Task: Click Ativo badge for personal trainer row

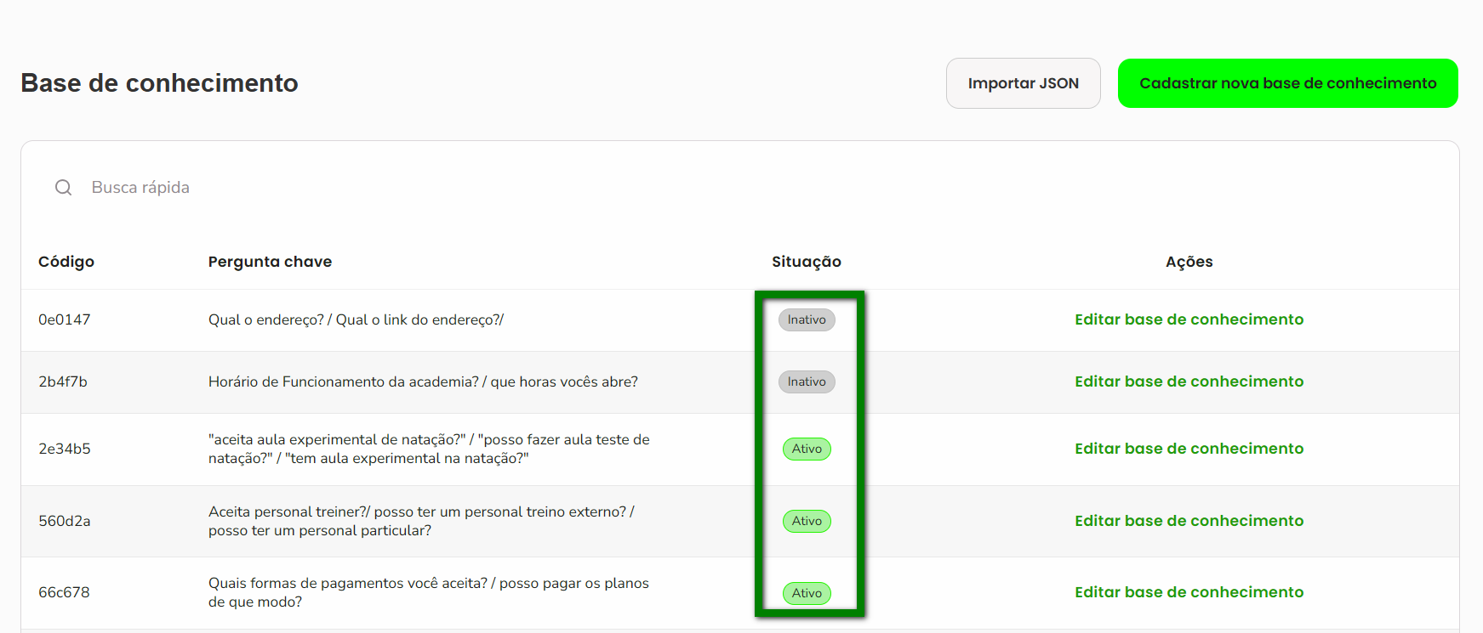Action: coord(807,521)
